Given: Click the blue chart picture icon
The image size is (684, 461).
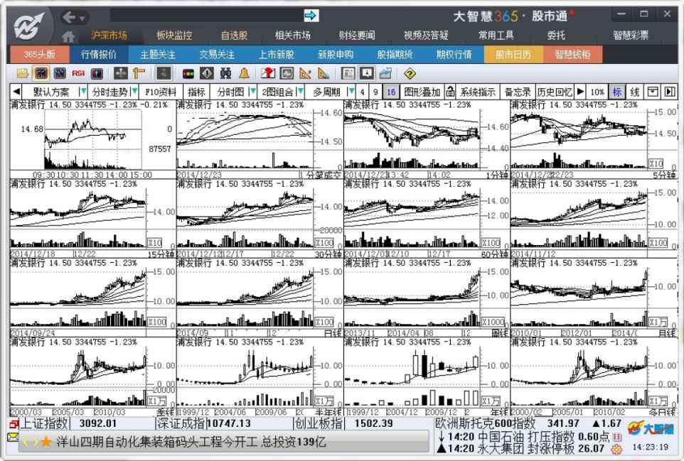Looking at the screenshot, I should point(385,73).
